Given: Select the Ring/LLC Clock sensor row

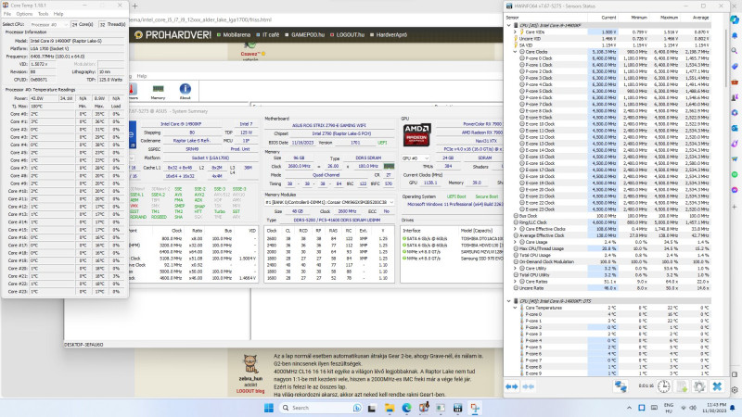Looking at the screenshot, I should 610,222.
